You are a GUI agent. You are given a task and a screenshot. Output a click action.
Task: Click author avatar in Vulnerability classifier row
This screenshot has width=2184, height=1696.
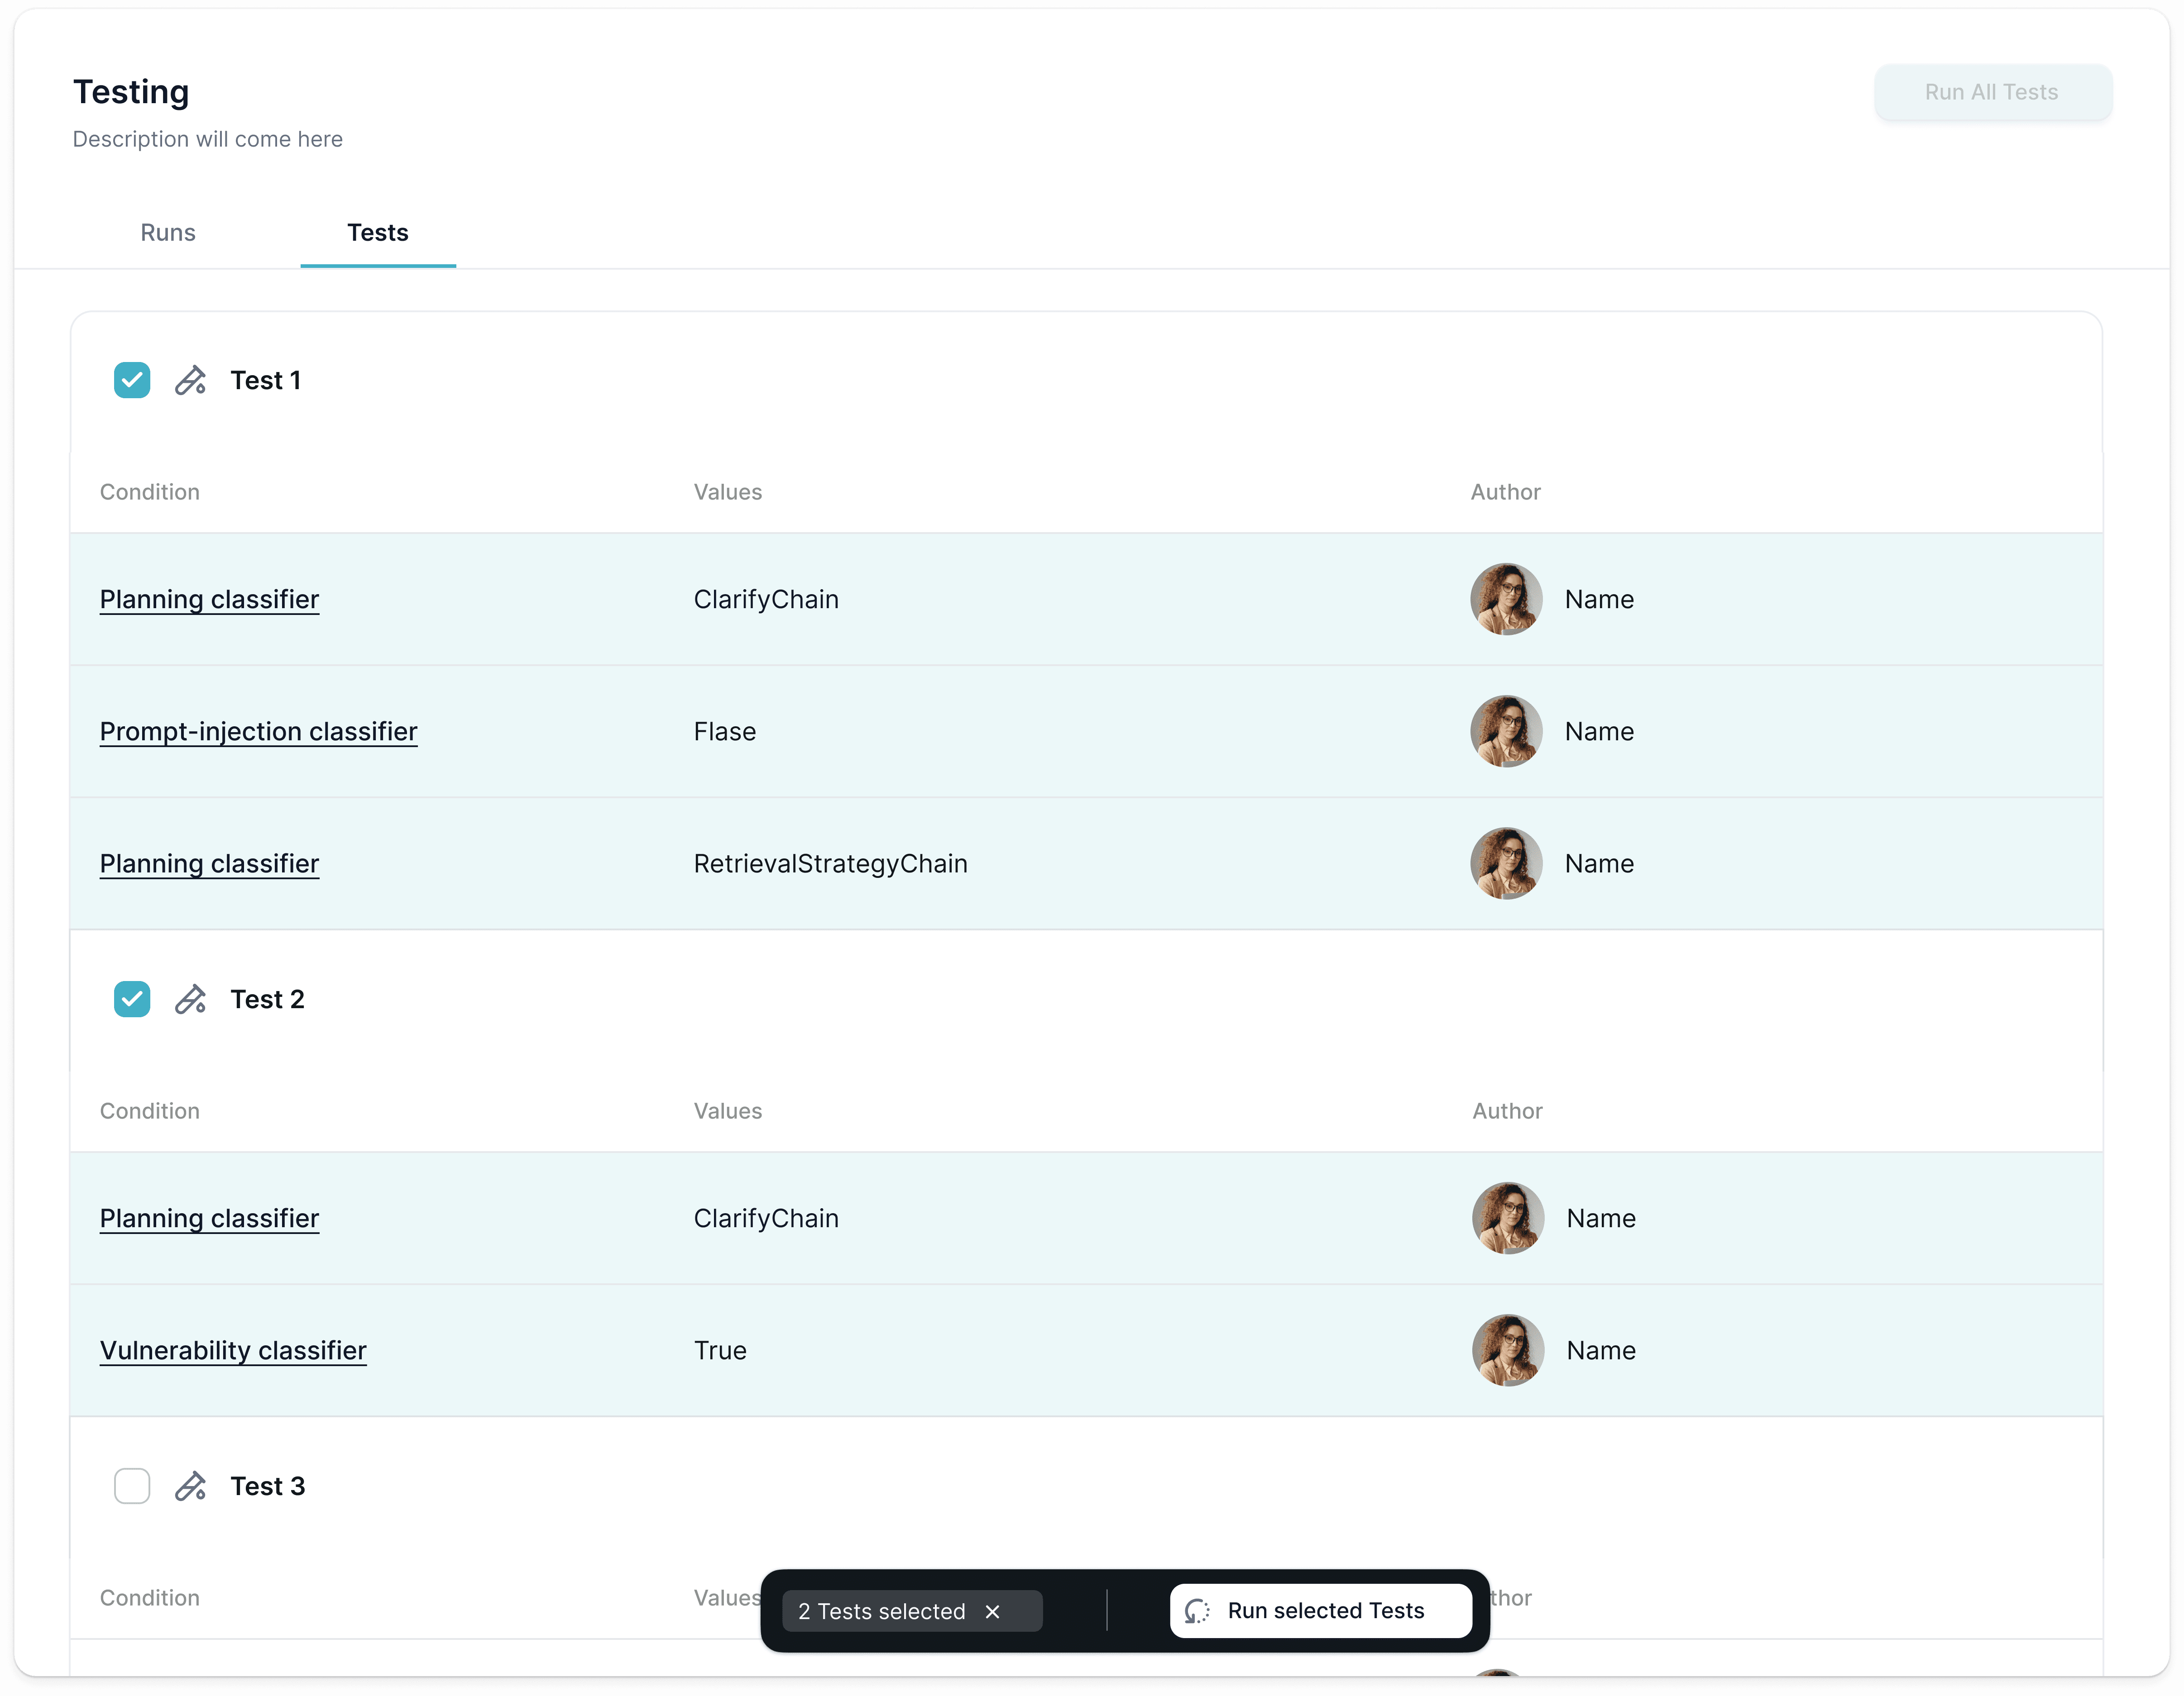(1507, 1350)
